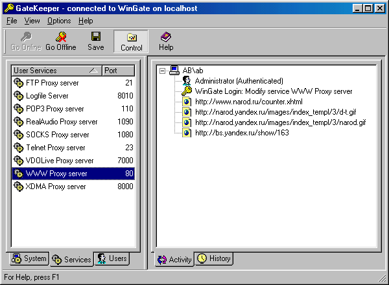Click the page icon for narod.gif URL
Image resolution: width=389 pixels, height=285 pixels.
point(187,122)
